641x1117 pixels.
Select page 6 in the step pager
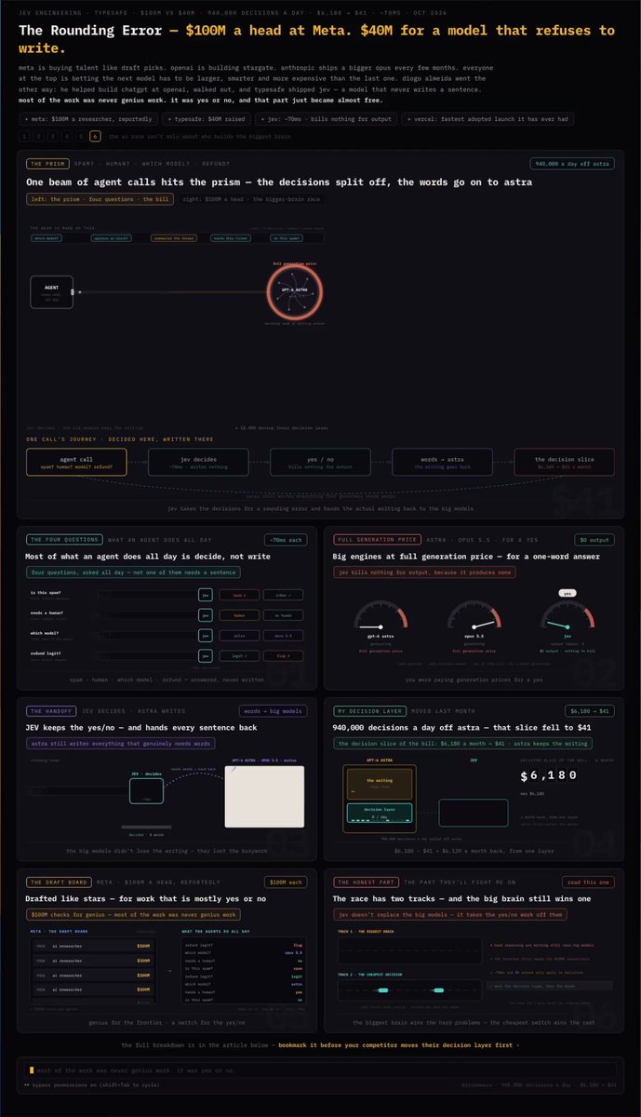95,136
